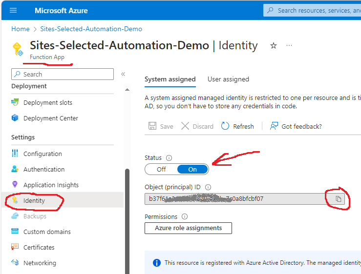The image size is (361, 274).
Task: Click the sidebar scrollbar thumb
Action: coord(127,221)
